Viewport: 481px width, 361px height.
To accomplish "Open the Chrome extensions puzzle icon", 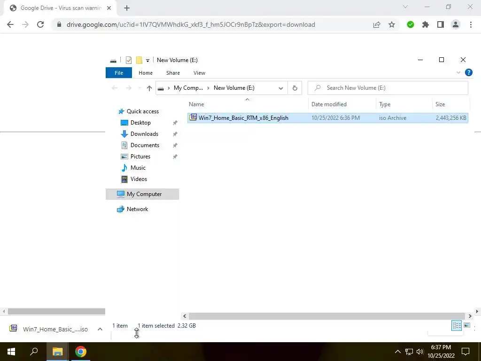I will pos(426,24).
